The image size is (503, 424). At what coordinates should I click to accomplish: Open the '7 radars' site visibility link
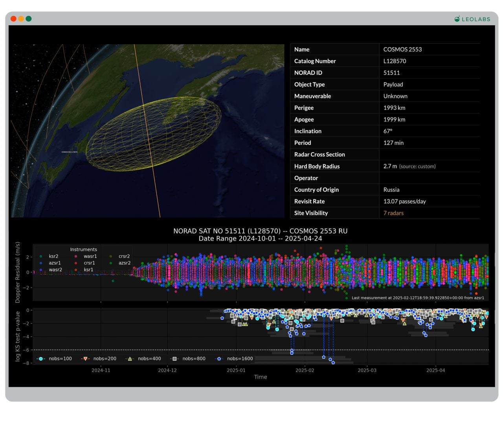point(393,213)
